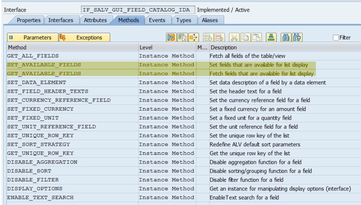Click the interface name input field
Viewport: 361px width, 205px height.
point(137,9)
